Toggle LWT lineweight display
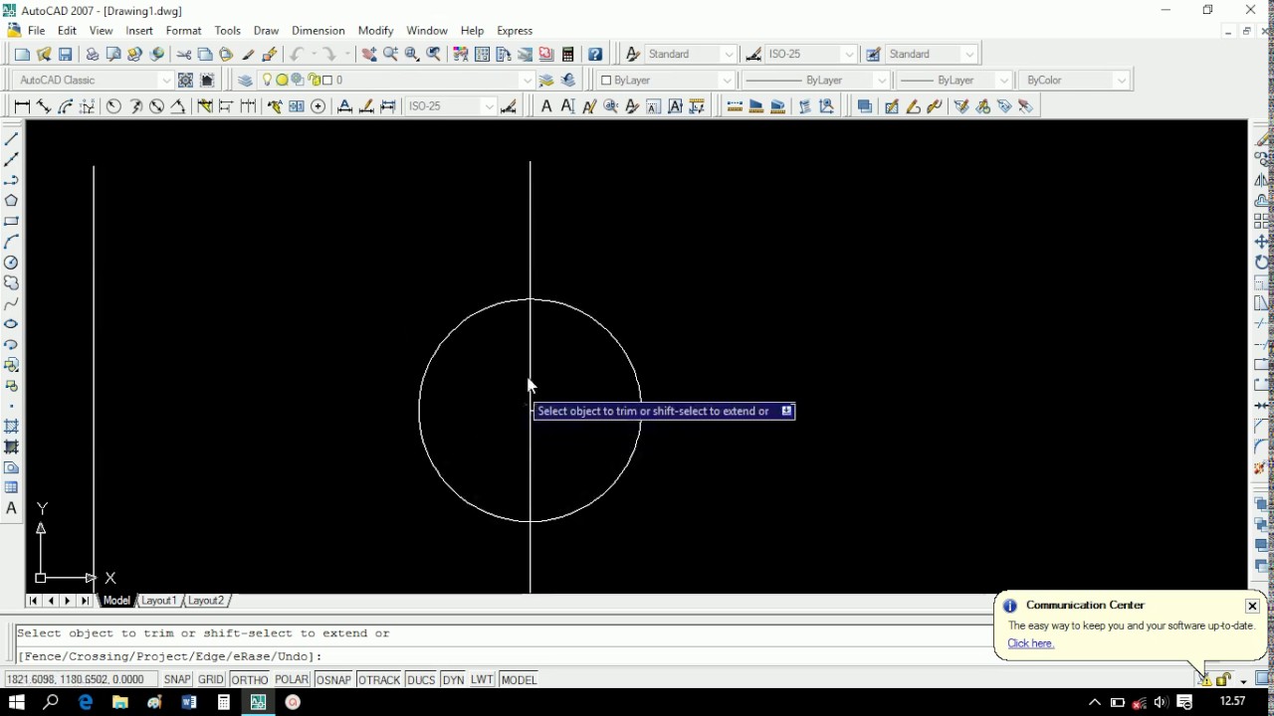 point(483,679)
